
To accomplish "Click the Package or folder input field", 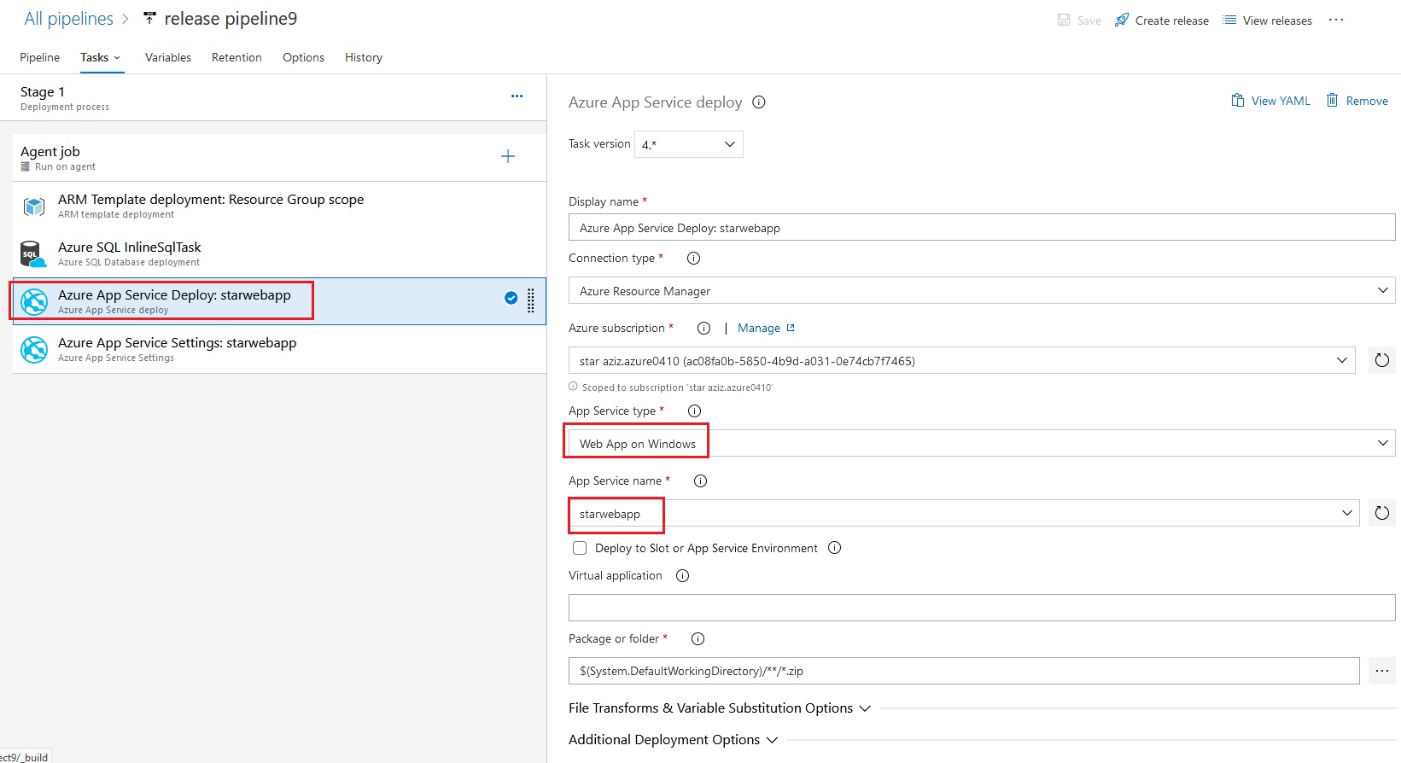I will pyautogui.click(x=964, y=671).
